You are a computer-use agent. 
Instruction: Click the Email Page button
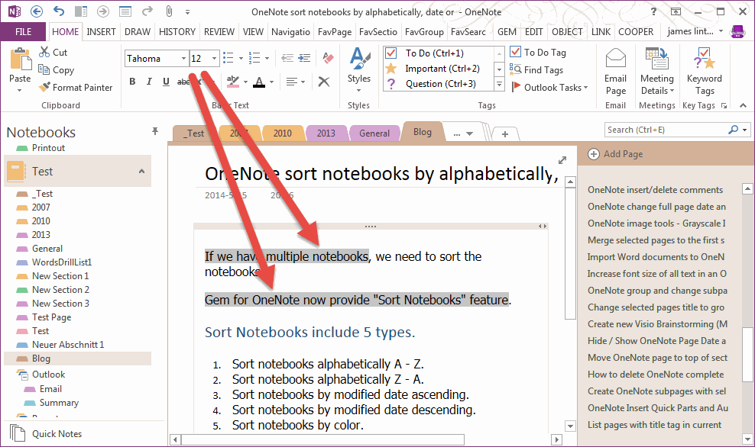615,72
